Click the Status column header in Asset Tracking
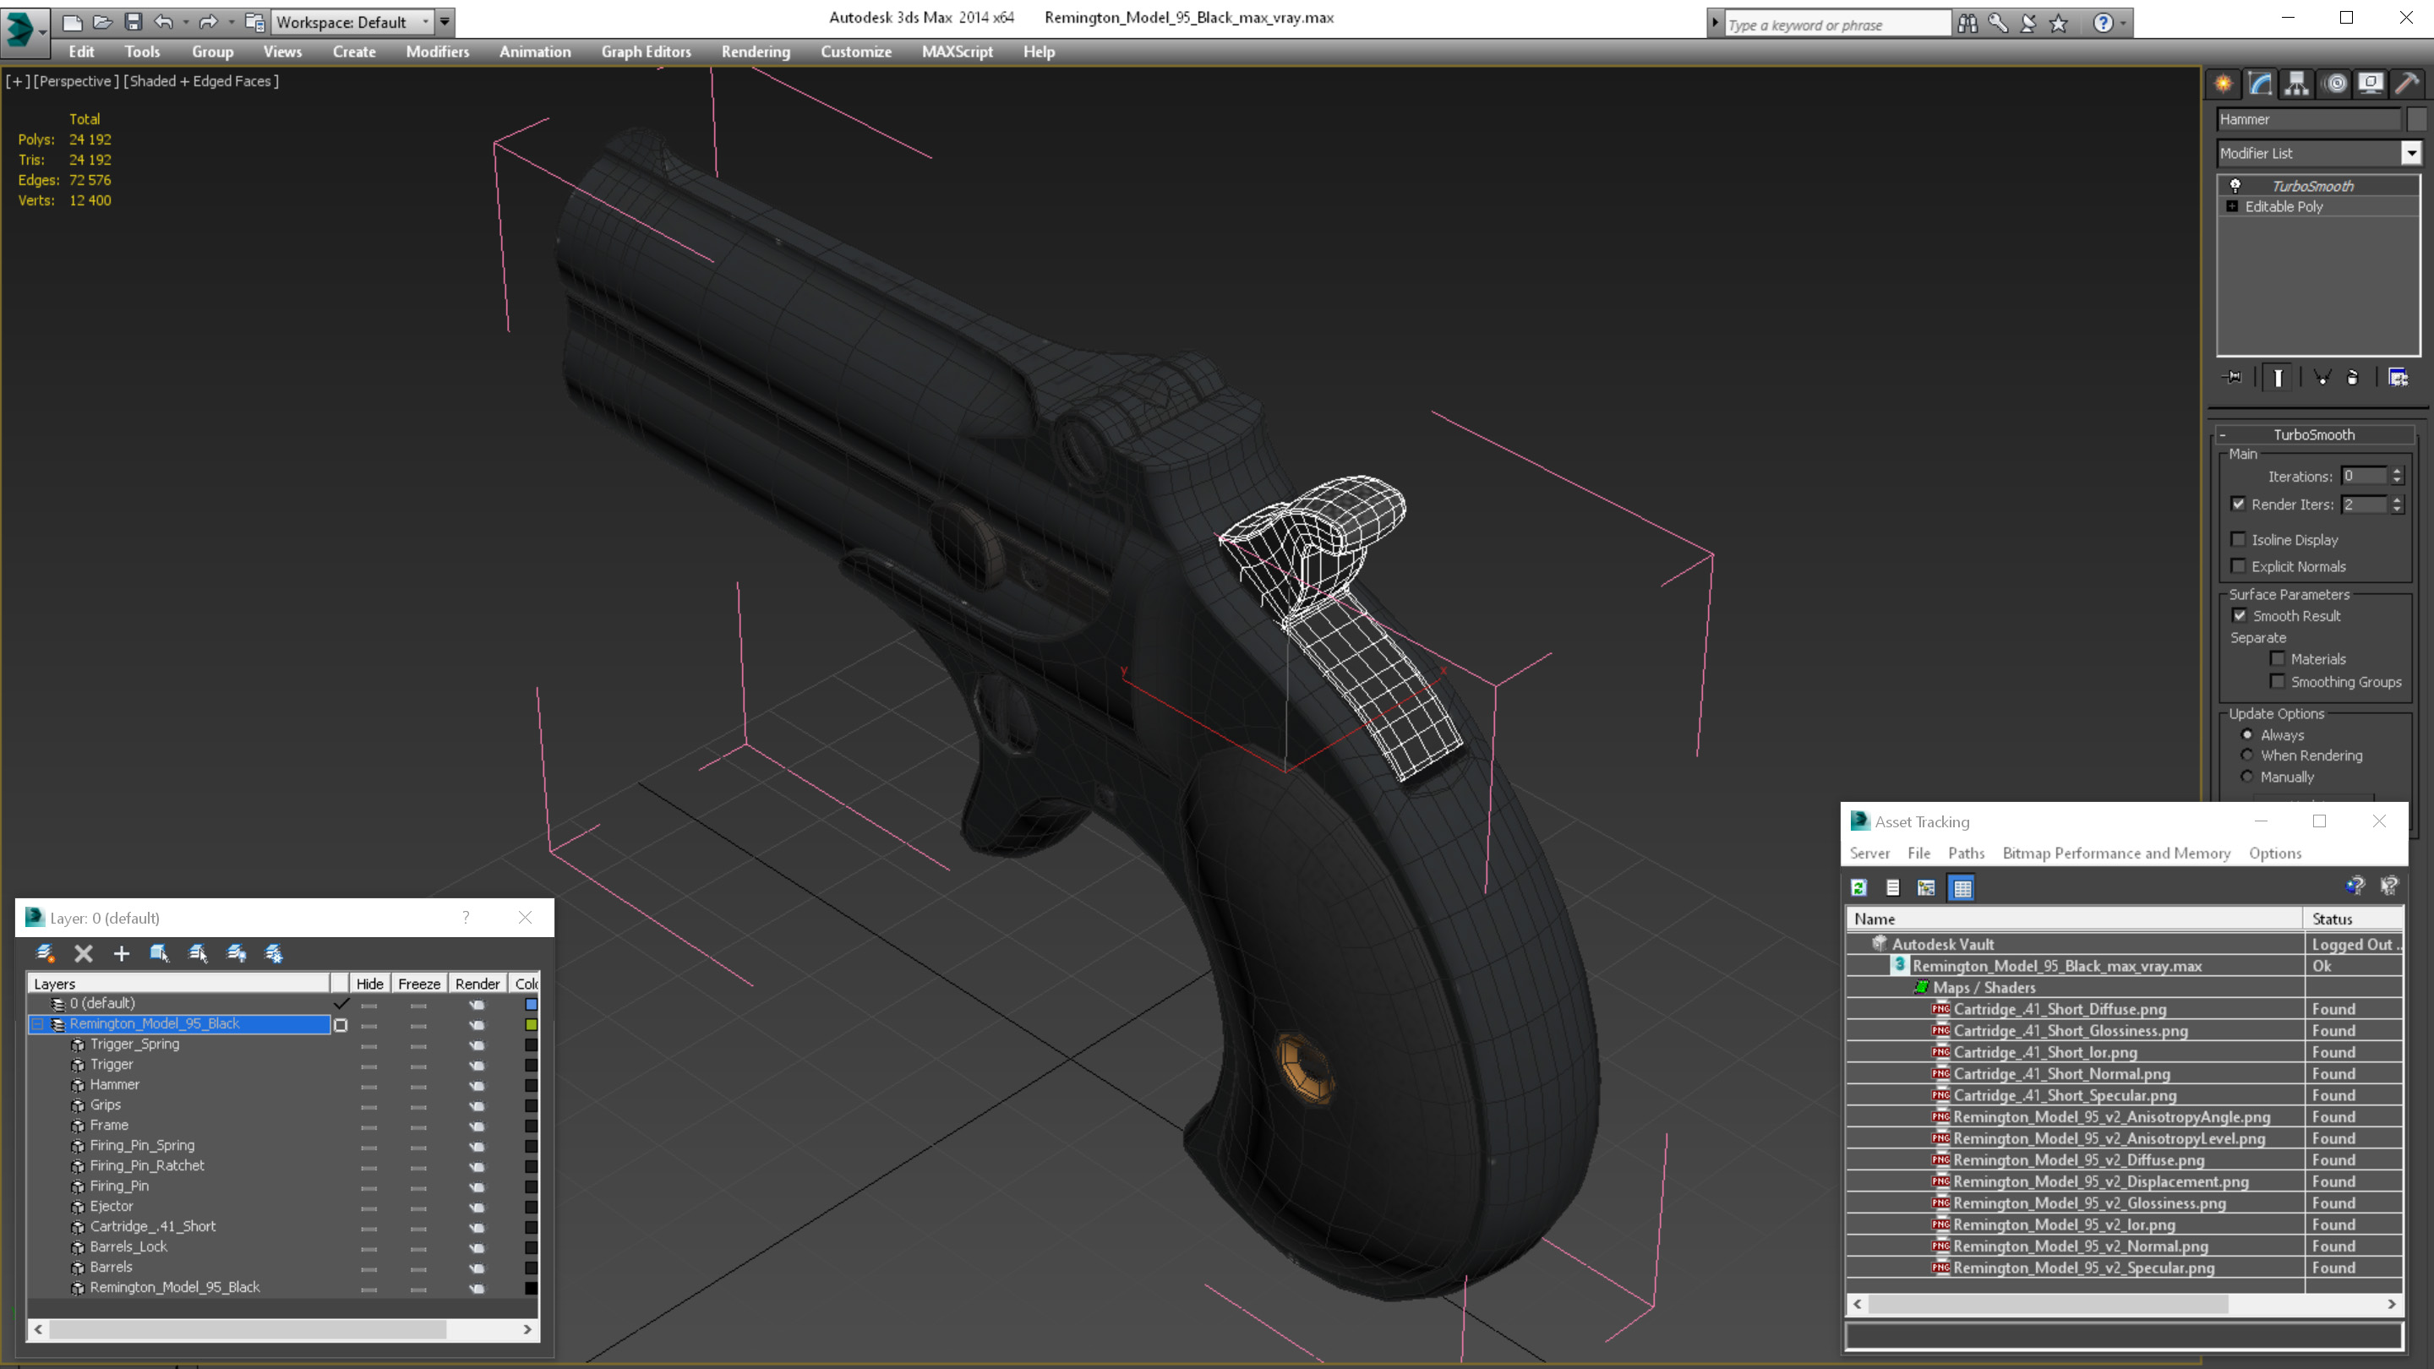 [2353, 919]
